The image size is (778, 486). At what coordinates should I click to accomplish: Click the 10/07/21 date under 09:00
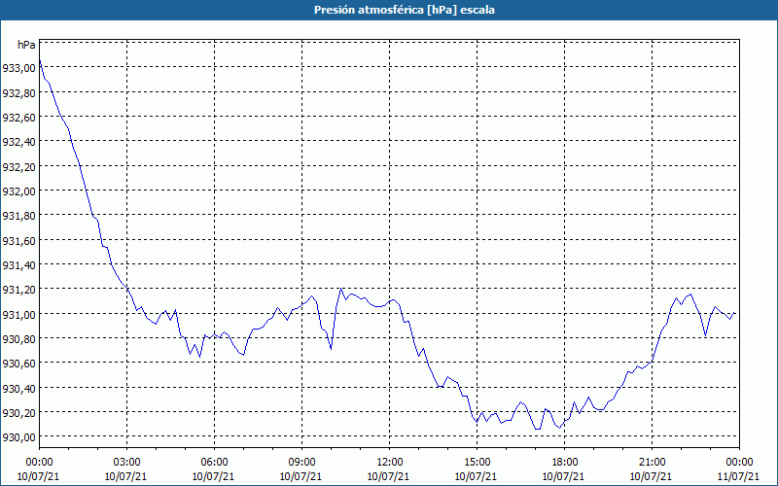click(301, 476)
